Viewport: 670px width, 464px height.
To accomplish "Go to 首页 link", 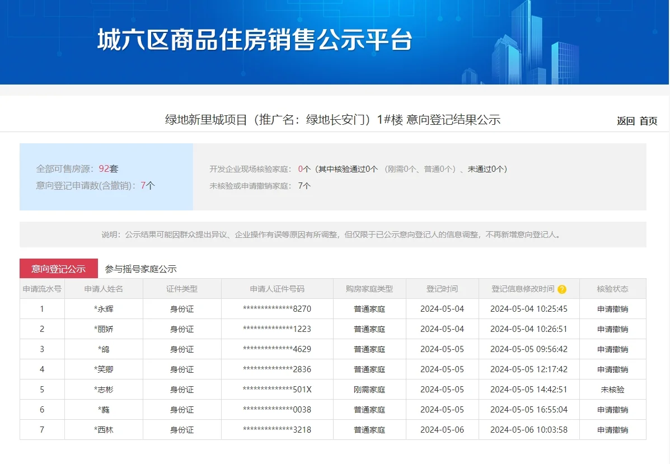I will 648,121.
